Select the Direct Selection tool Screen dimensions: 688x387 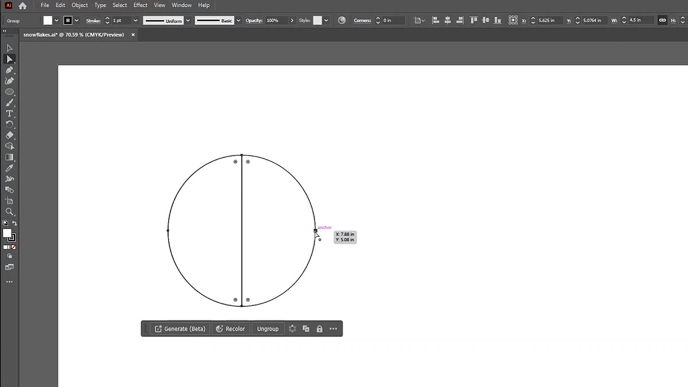pyautogui.click(x=9, y=59)
